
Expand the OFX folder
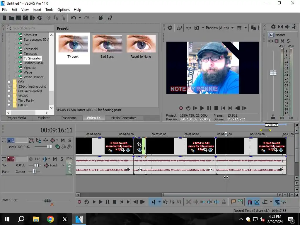point(9,82)
